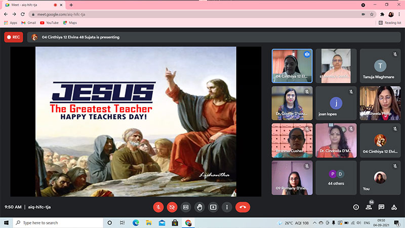Image resolution: width=405 pixels, height=228 pixels.
Task: Launch Microsoft Edge from taskbar
Action: point(136,222)
